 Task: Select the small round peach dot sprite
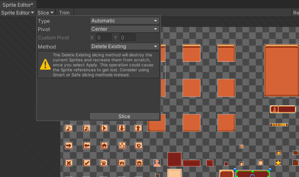[x=242, y=164]
